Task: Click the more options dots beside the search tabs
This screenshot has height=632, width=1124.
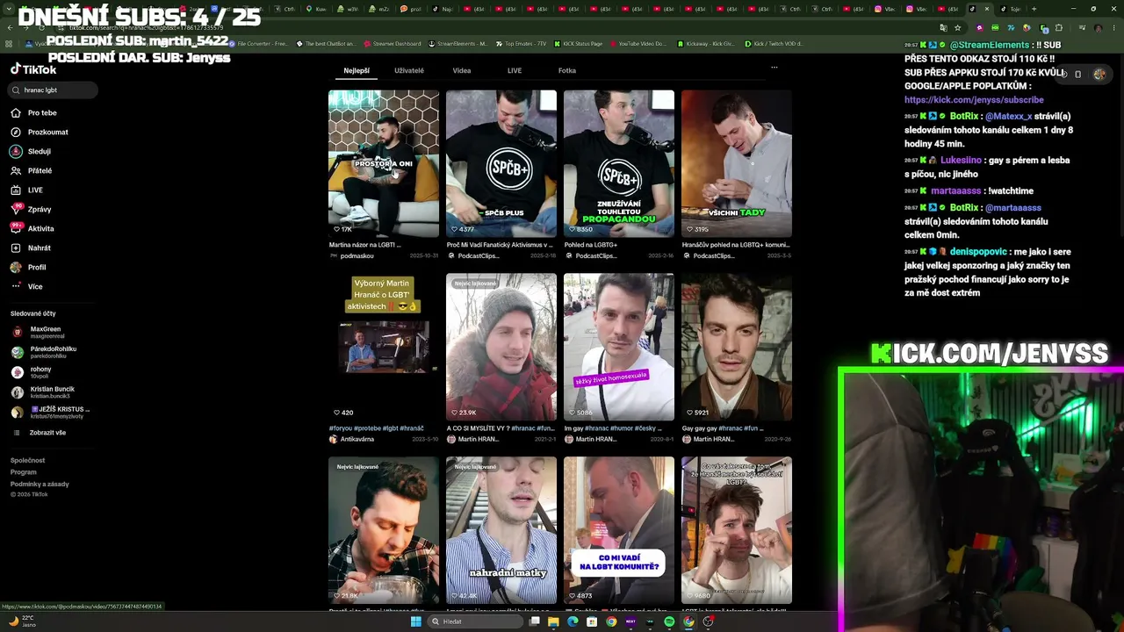Action: tap(774, 68)
